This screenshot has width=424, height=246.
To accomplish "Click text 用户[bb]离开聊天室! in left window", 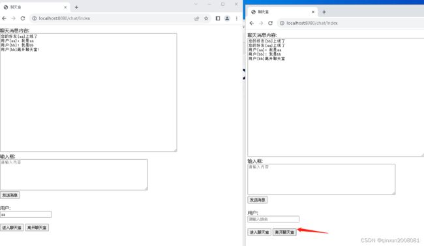I will point(20,50).
